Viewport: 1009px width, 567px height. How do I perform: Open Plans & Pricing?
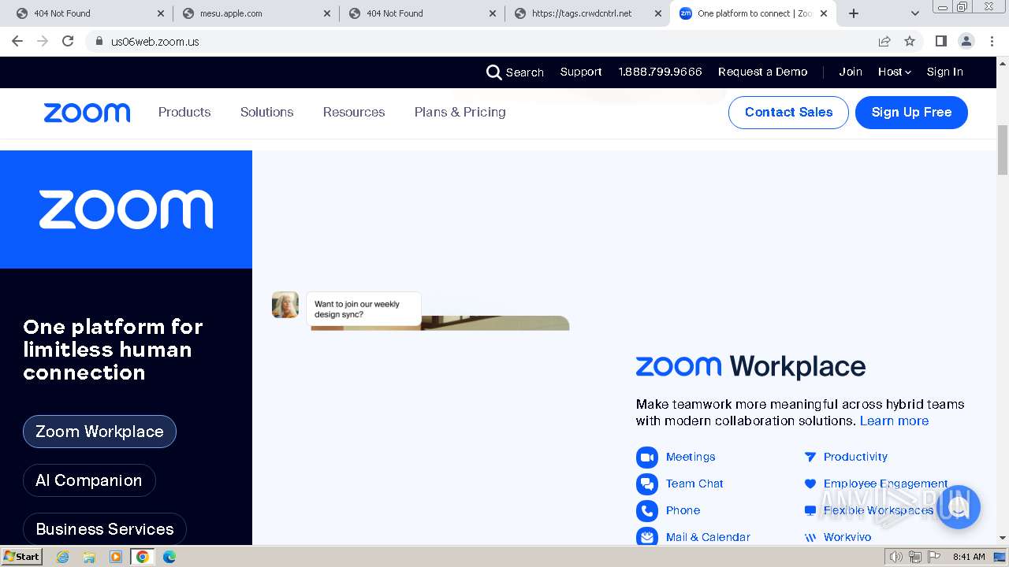[x=460, y=112]
